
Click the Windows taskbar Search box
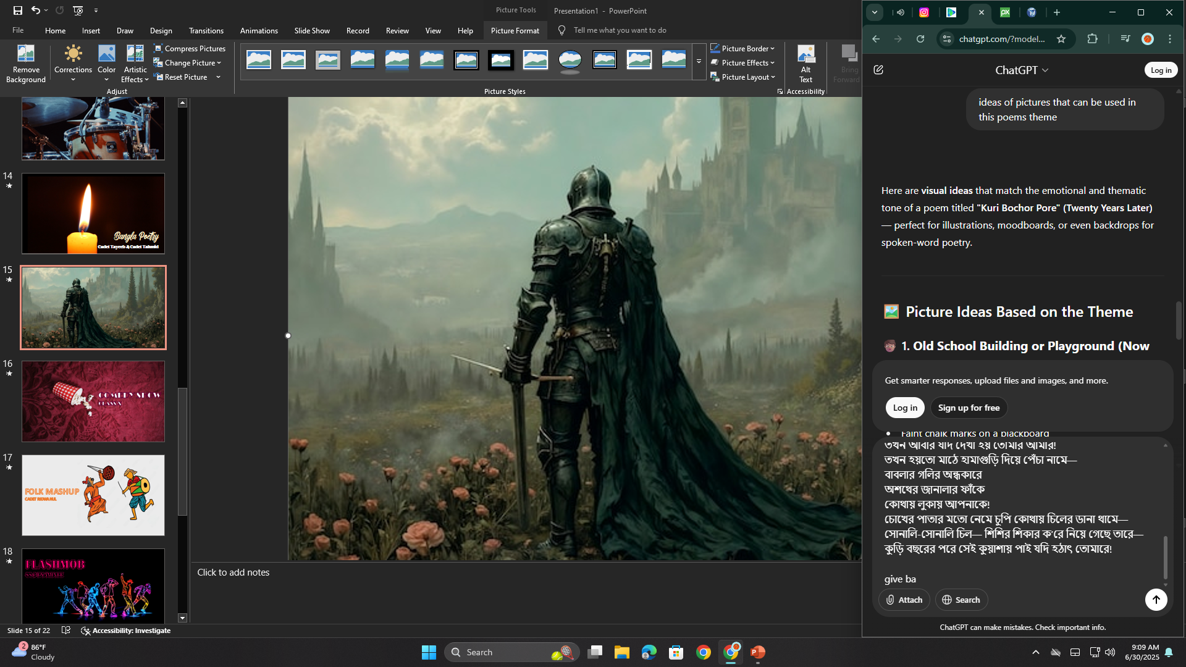512,652
